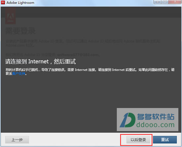Click the Adobe logo icon in title bar
The width and height of the screenshot is (182, 147).
(x=3, y=2)
